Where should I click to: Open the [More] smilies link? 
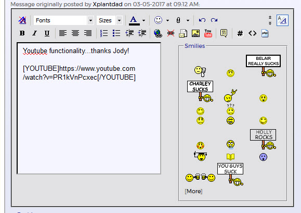193,191
